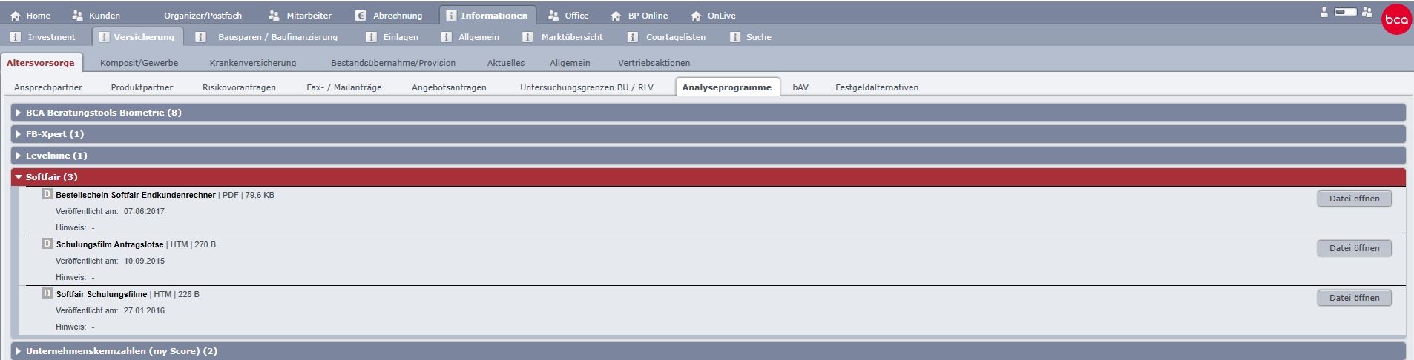Screen dimensions: 1414x360
Task: Switch to Fax- / Mailanträge tab
Action: click(344, 87)
